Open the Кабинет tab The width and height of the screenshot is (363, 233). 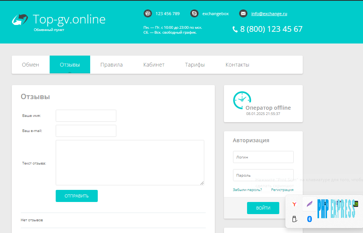[154, 65]
